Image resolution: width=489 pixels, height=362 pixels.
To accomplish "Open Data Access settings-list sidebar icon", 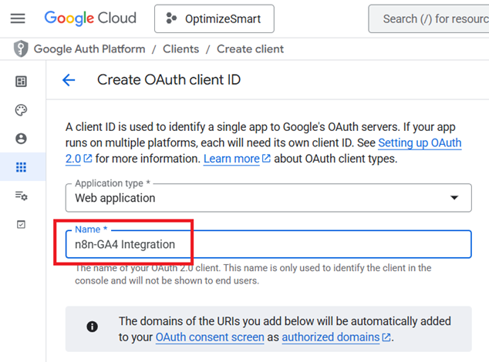I will click(21, 196).
